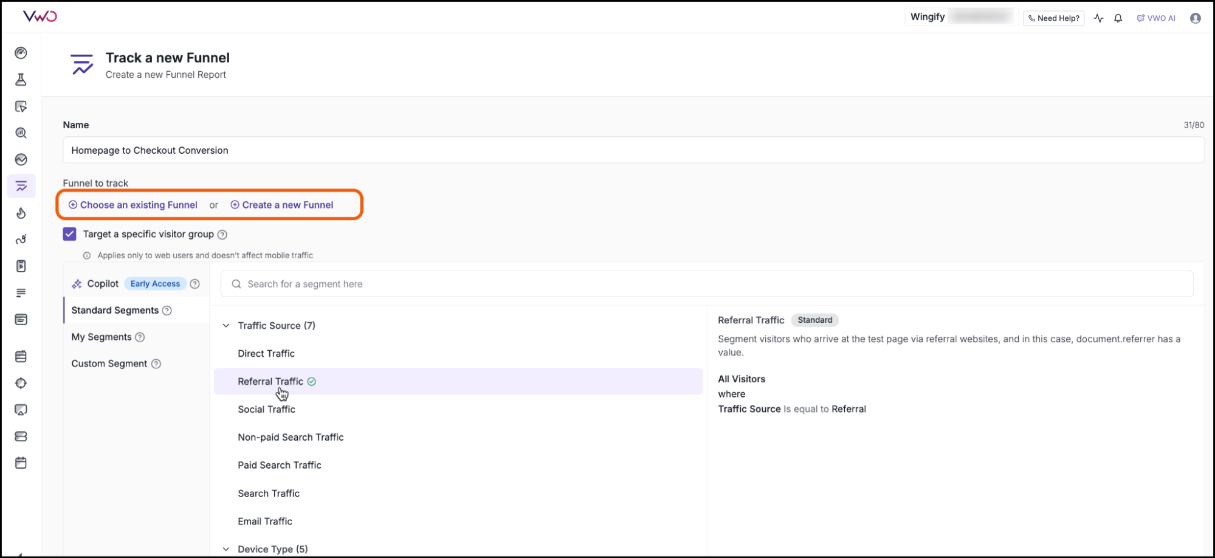The image size is (1215, 558).
Task: Collapse the Traffic Source section
Action: point(226,326)
